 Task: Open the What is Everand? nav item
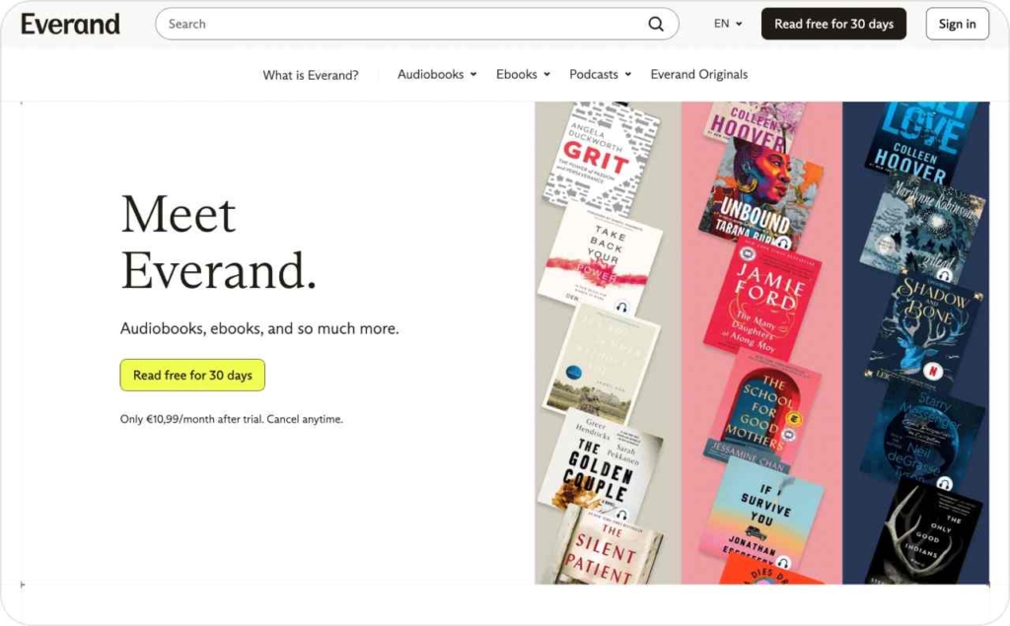(311, 74)
